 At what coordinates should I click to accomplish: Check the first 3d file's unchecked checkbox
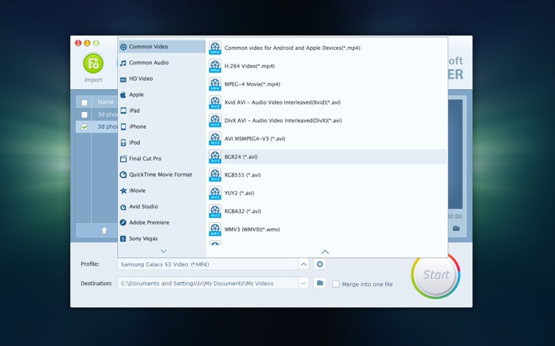point(84,115)
